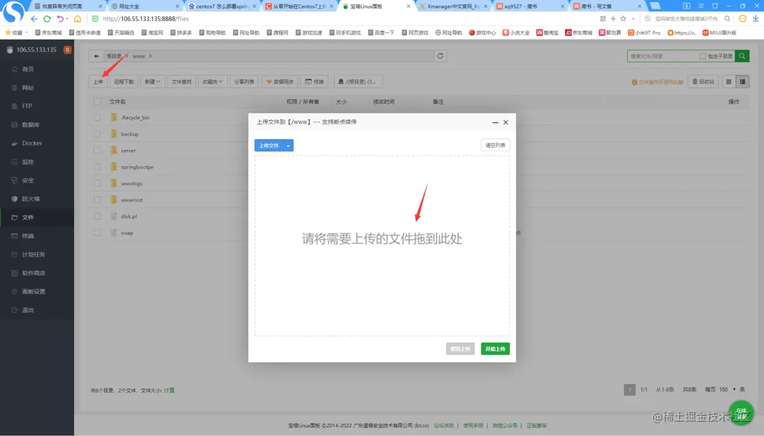Click the green 开始上传 button
This screenshot has height=436, width=764.
click(x=495, y=349)
